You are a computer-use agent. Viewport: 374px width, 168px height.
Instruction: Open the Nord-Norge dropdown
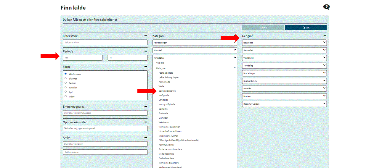click(284, 73)
